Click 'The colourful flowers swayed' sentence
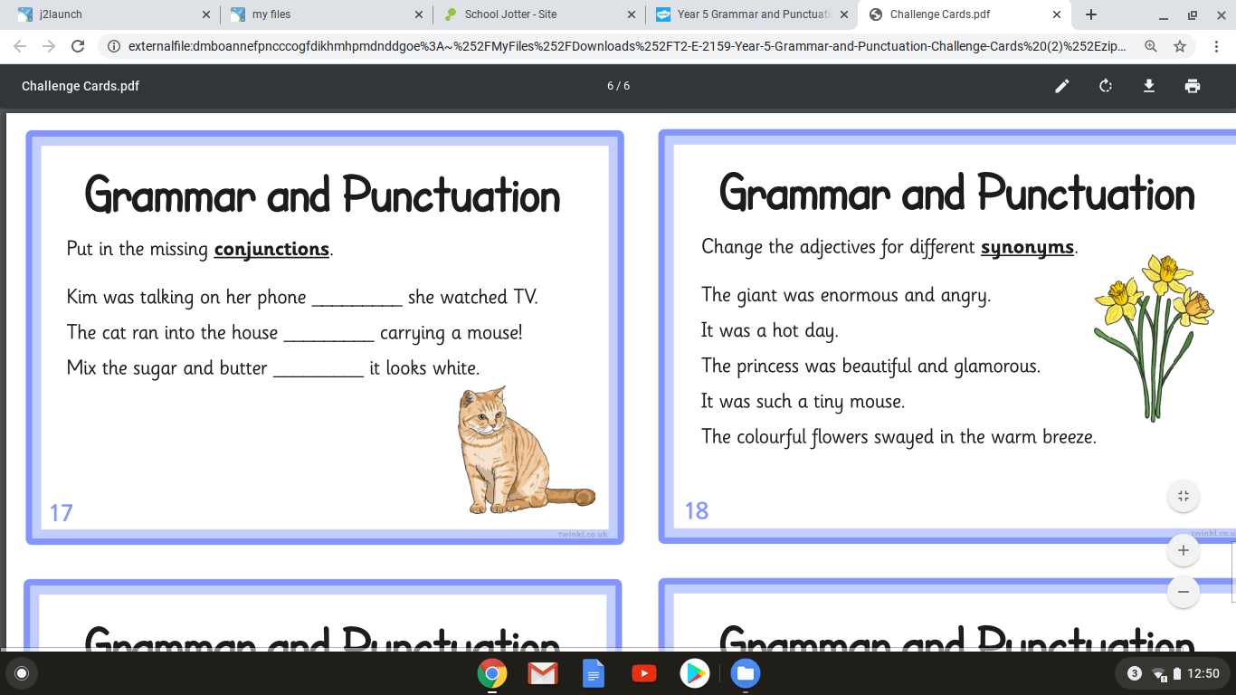Viewport: 1236px width, 695px height. point(898,437)
